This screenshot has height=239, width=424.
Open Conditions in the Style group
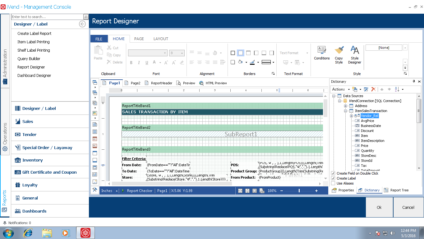[x=322, y=53]
